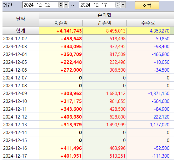Screen dimensions: 174x162
Task: Decrease end date with down spinner arrow
Action: [x=117, y=6]
